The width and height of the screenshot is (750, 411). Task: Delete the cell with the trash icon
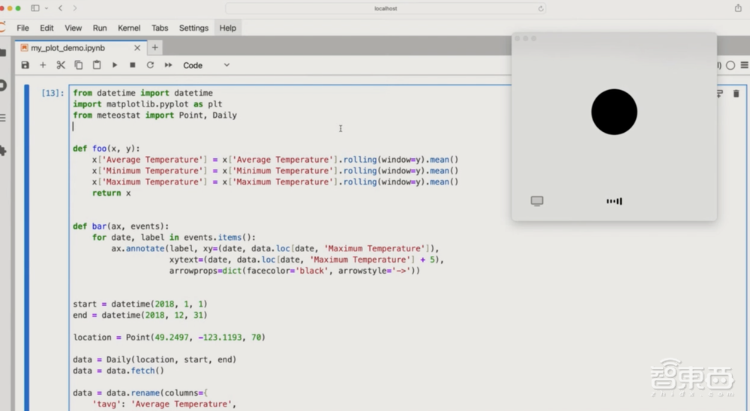coord(736,94)
